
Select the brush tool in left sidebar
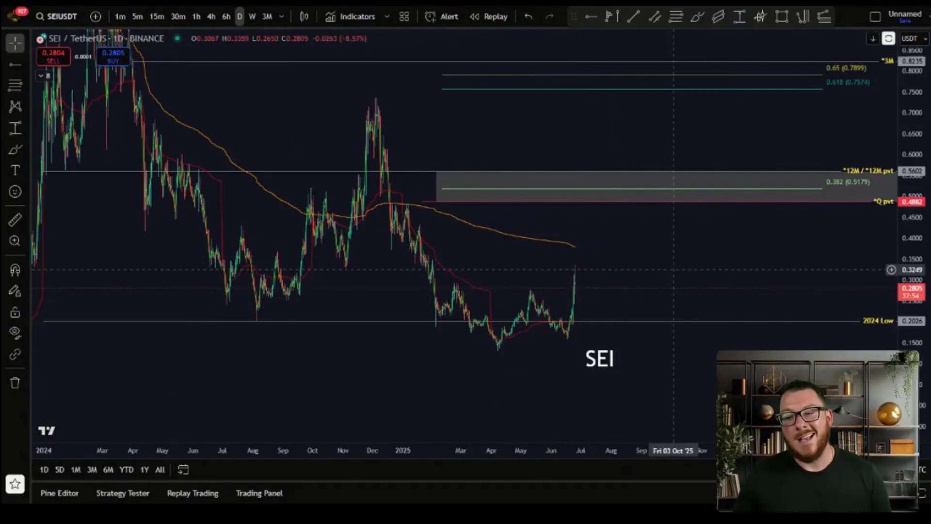(15, 149)
